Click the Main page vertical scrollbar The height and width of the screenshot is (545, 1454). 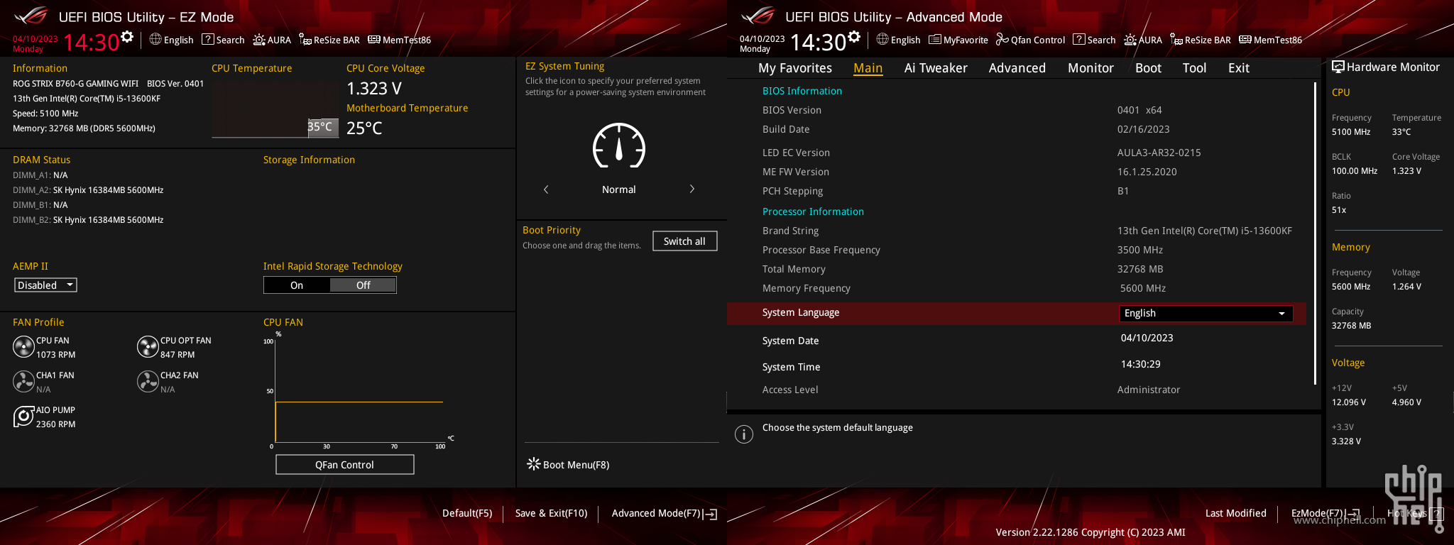tap(1316, 234)
